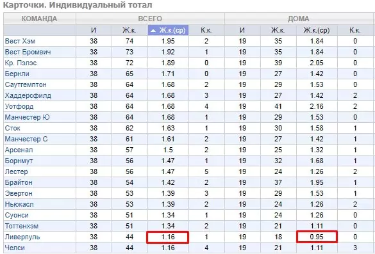375x254 pixels.
Task: Sort by И column under ВСЕГО
Action: [94, 30]
